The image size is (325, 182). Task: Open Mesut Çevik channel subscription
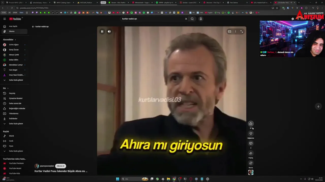[x=14, y=55]
